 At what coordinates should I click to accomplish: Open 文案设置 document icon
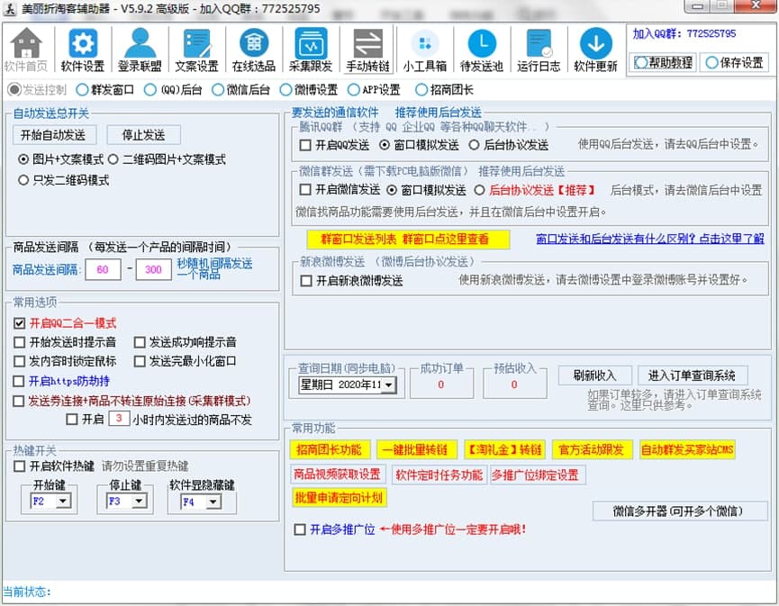click(196, 45)
